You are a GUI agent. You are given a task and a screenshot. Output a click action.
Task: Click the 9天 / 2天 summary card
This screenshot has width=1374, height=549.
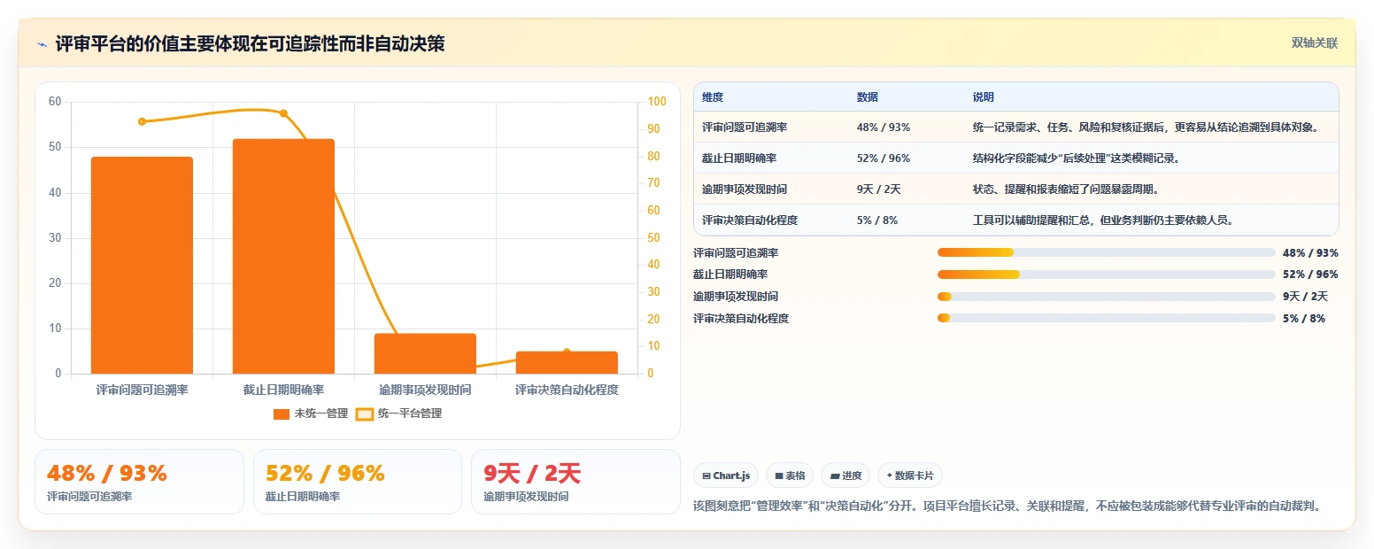pyautogui.click(x=575, y=482)
